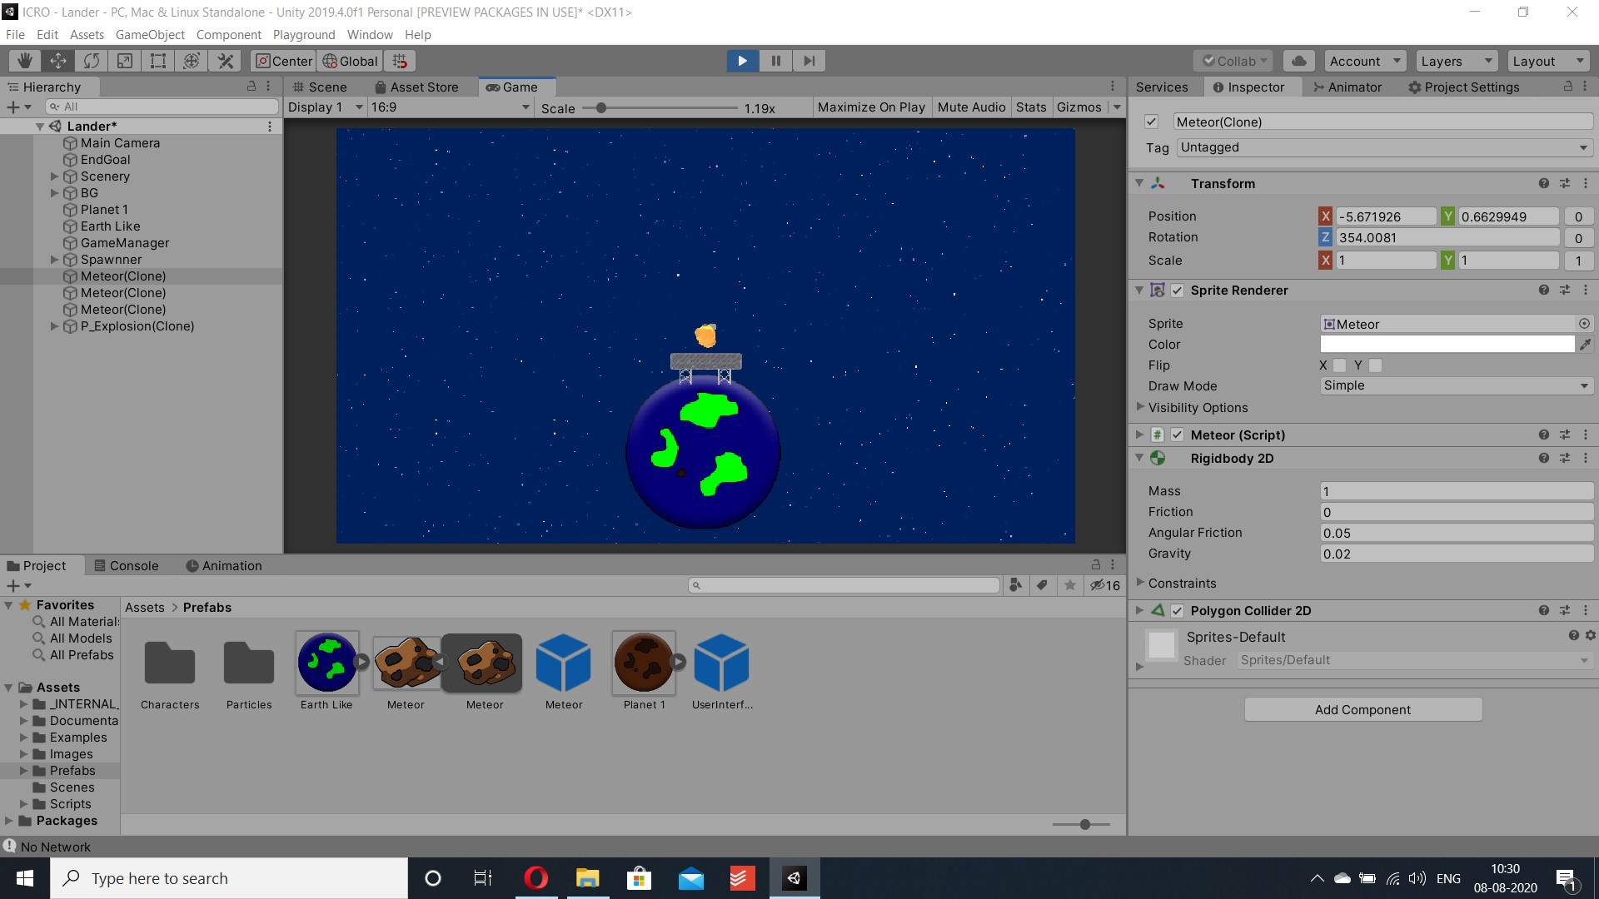Screen dimensions: 1599x899
Task: Expand the Constraints section
Action: tap(1140, 583)
